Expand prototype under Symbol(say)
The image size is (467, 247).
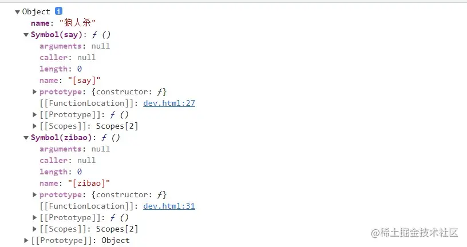pos(35,92)
